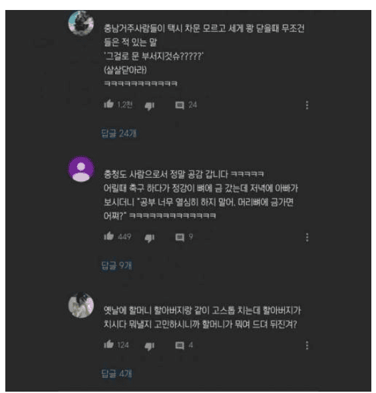Click reply icon showing 4 replies

coord(180,346)
